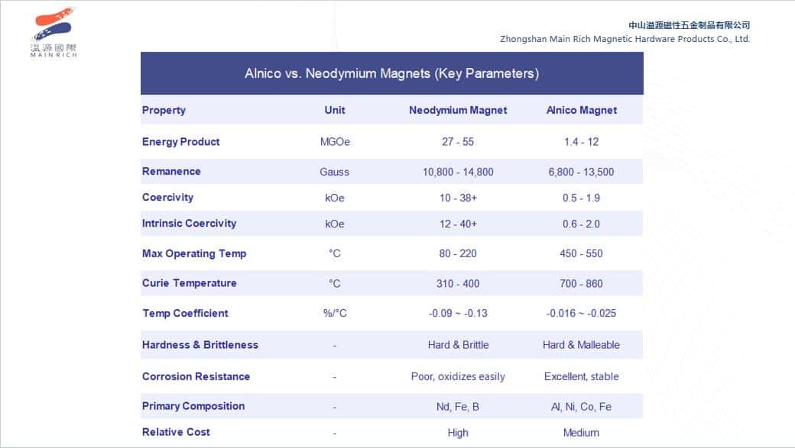Click the Coercivity row label
Screen dimensions: 795x448
click(167, 197)
